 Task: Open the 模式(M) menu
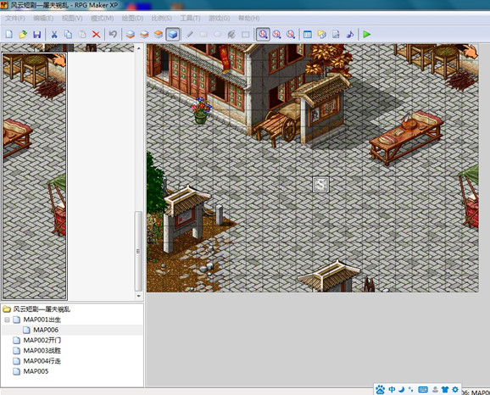pos(103,18)
